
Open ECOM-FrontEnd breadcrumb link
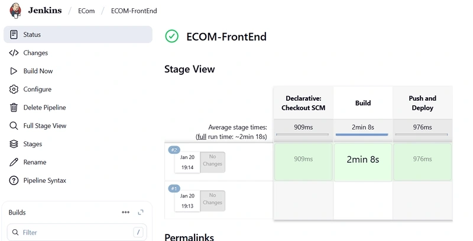tap(134, 11)
